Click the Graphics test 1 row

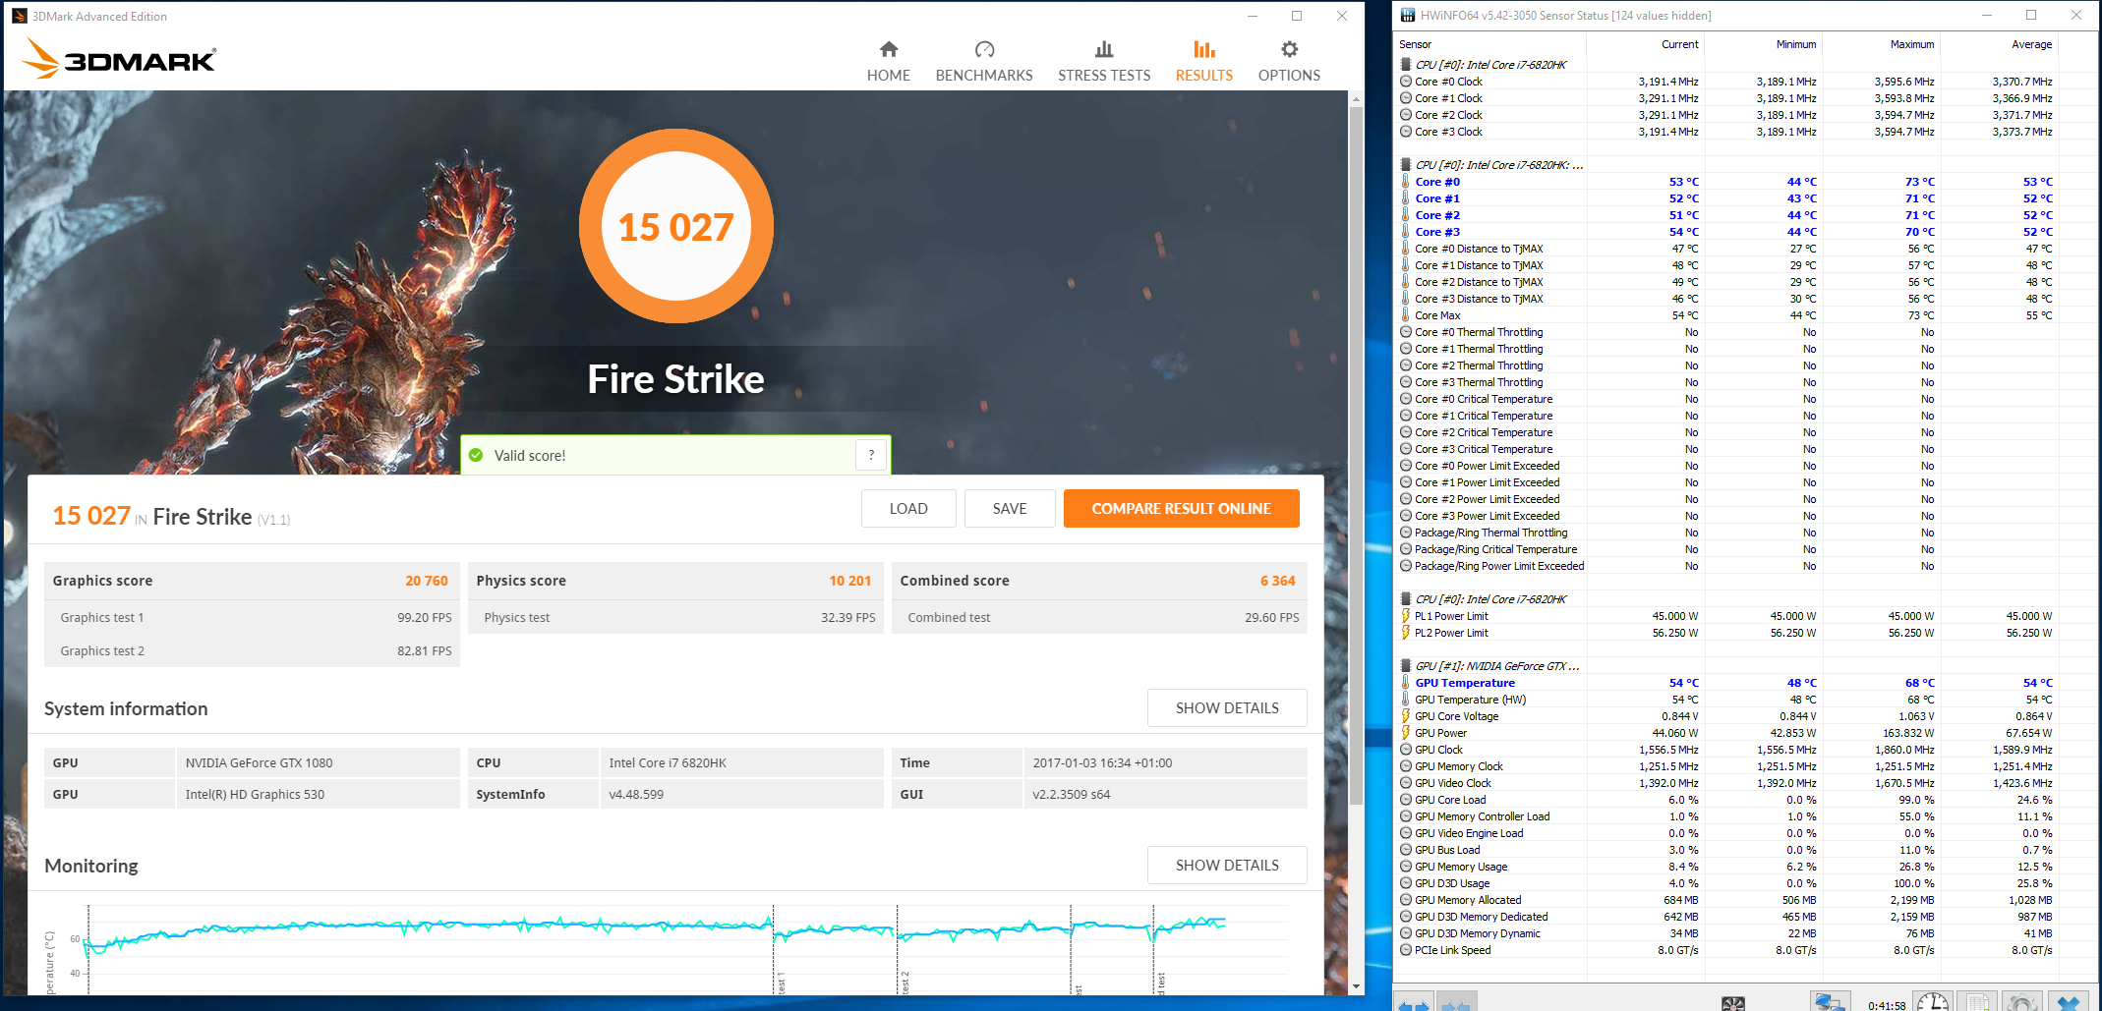253,617
